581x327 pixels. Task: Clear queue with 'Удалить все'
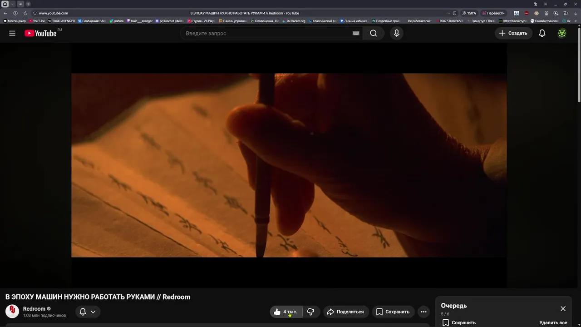click(553, 322)
